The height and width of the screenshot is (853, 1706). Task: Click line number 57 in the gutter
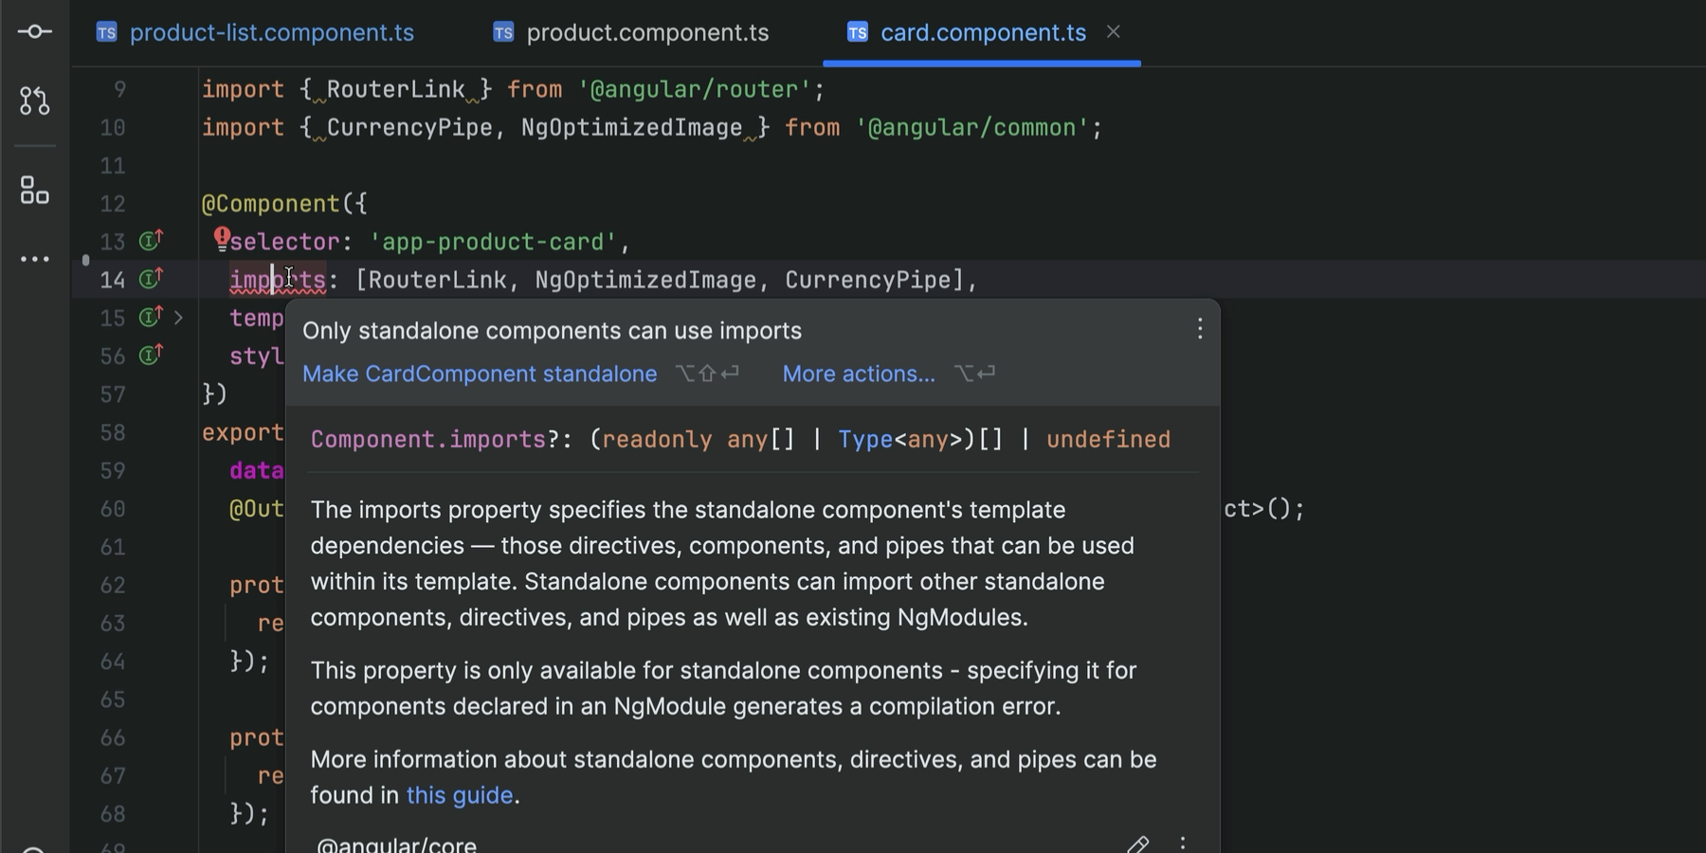[113, 394]
